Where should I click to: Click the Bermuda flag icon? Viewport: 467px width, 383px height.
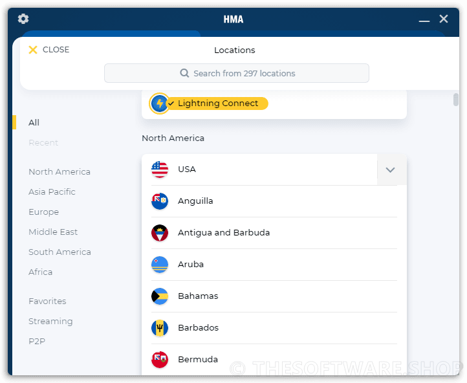pos(160,360)
